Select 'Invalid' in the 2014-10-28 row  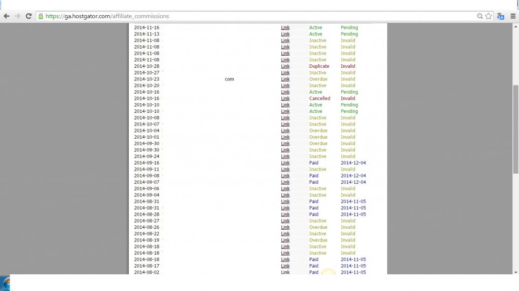[348, 66]
